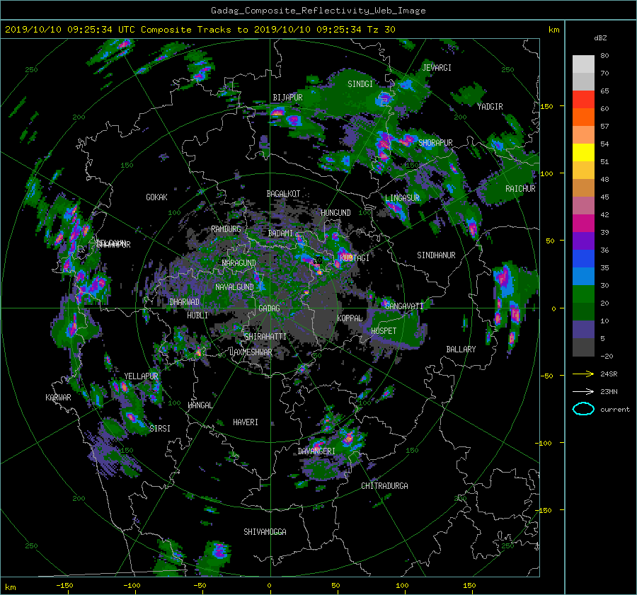
Task: Click the GADAG radar center label
Action: tap(269, 308)
